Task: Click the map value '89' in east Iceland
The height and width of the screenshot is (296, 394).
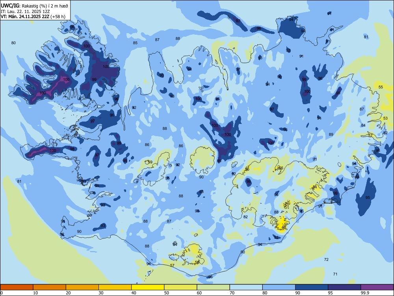Action: tap(331, 135)
